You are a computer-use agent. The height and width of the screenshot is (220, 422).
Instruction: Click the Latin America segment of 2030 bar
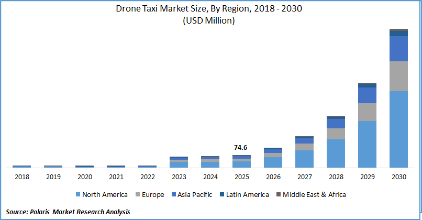(398, 34)
